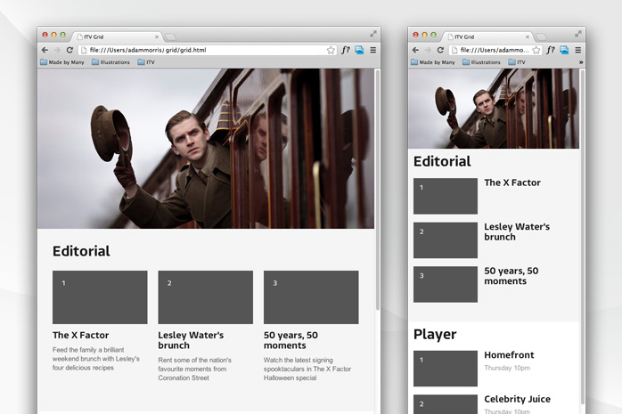Select the ITV Grid tab in the right window
The width and height of the screenshot is (622, 414).
(x=487, y=37)
